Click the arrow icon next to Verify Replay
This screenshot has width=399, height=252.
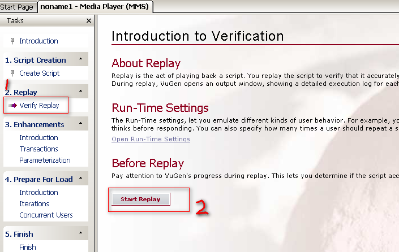click(12, 105)
